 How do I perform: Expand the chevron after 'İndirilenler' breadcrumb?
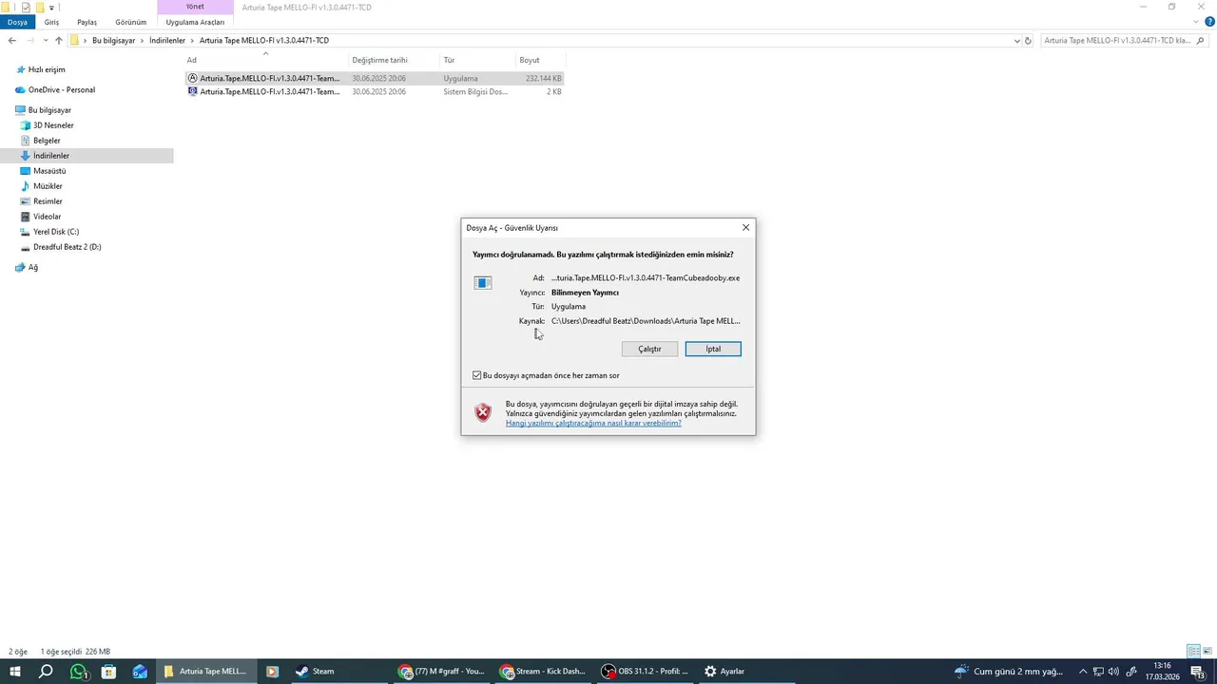pos(193,41)
